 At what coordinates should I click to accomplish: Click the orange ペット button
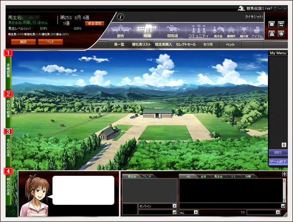[x=50, y=42]
